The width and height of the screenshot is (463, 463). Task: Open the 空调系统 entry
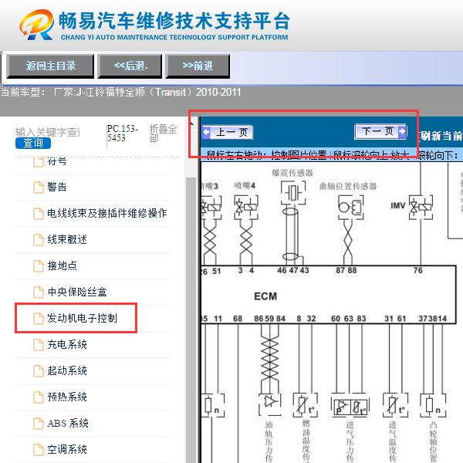67,450
